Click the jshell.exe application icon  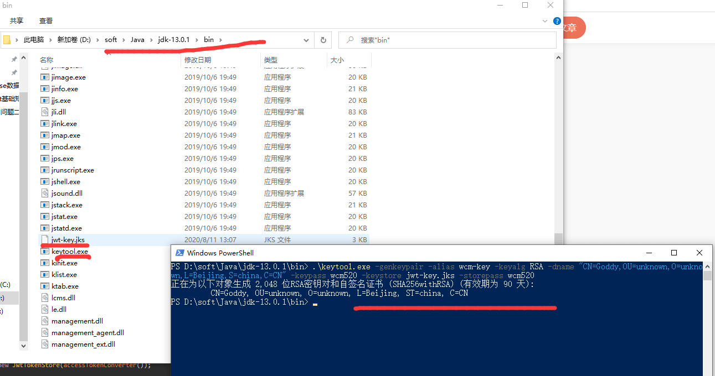pyautogui.click(x=45, y=182)
